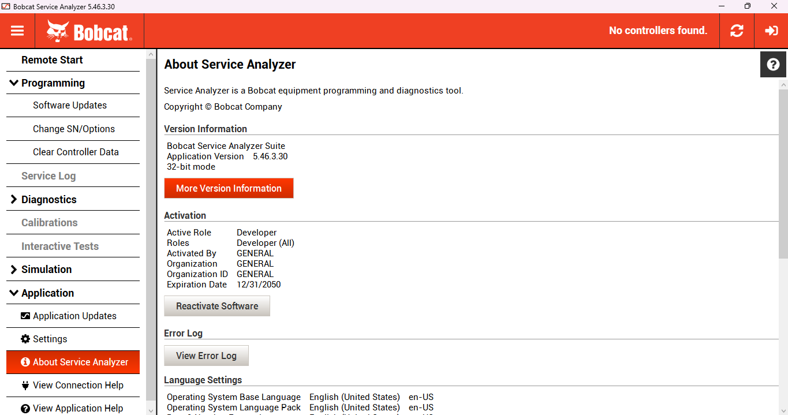788x415 pixels.
Task: Click the Developer (All) roles value
Action: (266, 243)
